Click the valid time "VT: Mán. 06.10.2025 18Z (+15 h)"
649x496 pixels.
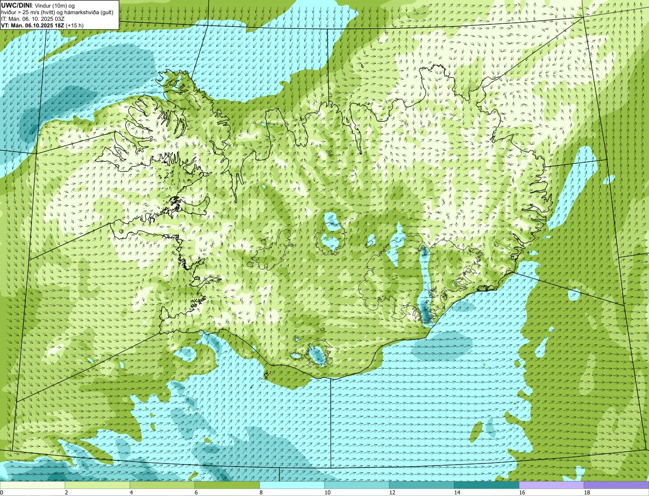click(x=43, y=25)
